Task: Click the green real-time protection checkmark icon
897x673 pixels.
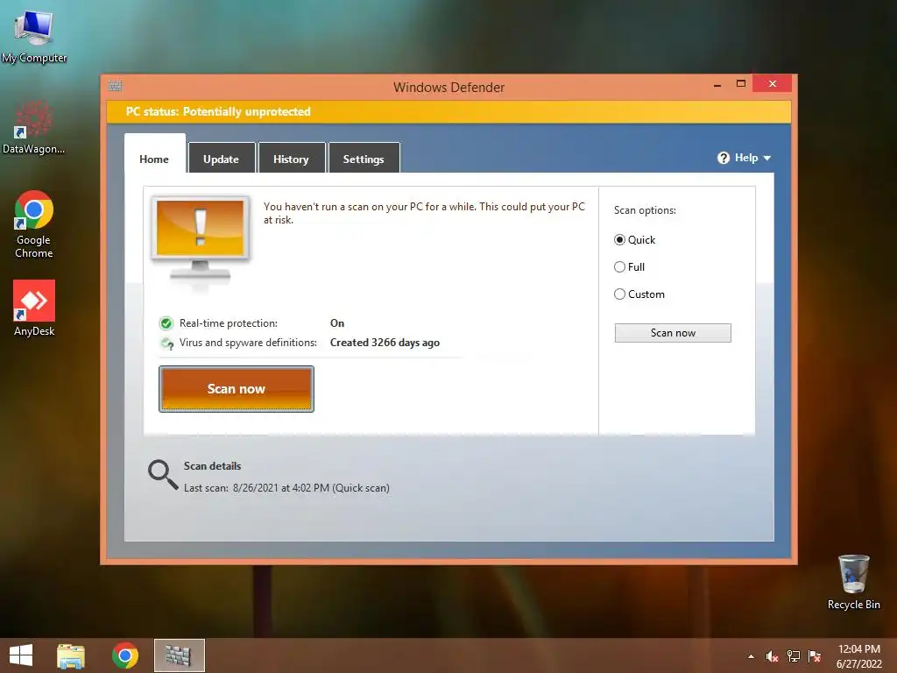Action: pyautogui.click(x=166, y=323)
